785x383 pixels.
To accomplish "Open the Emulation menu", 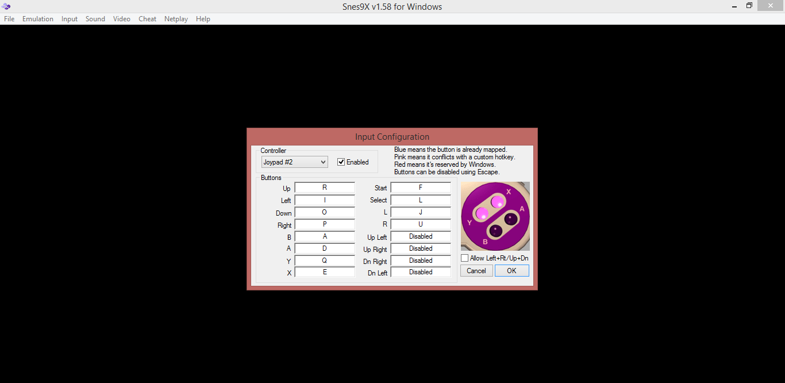I will (38, 19).
